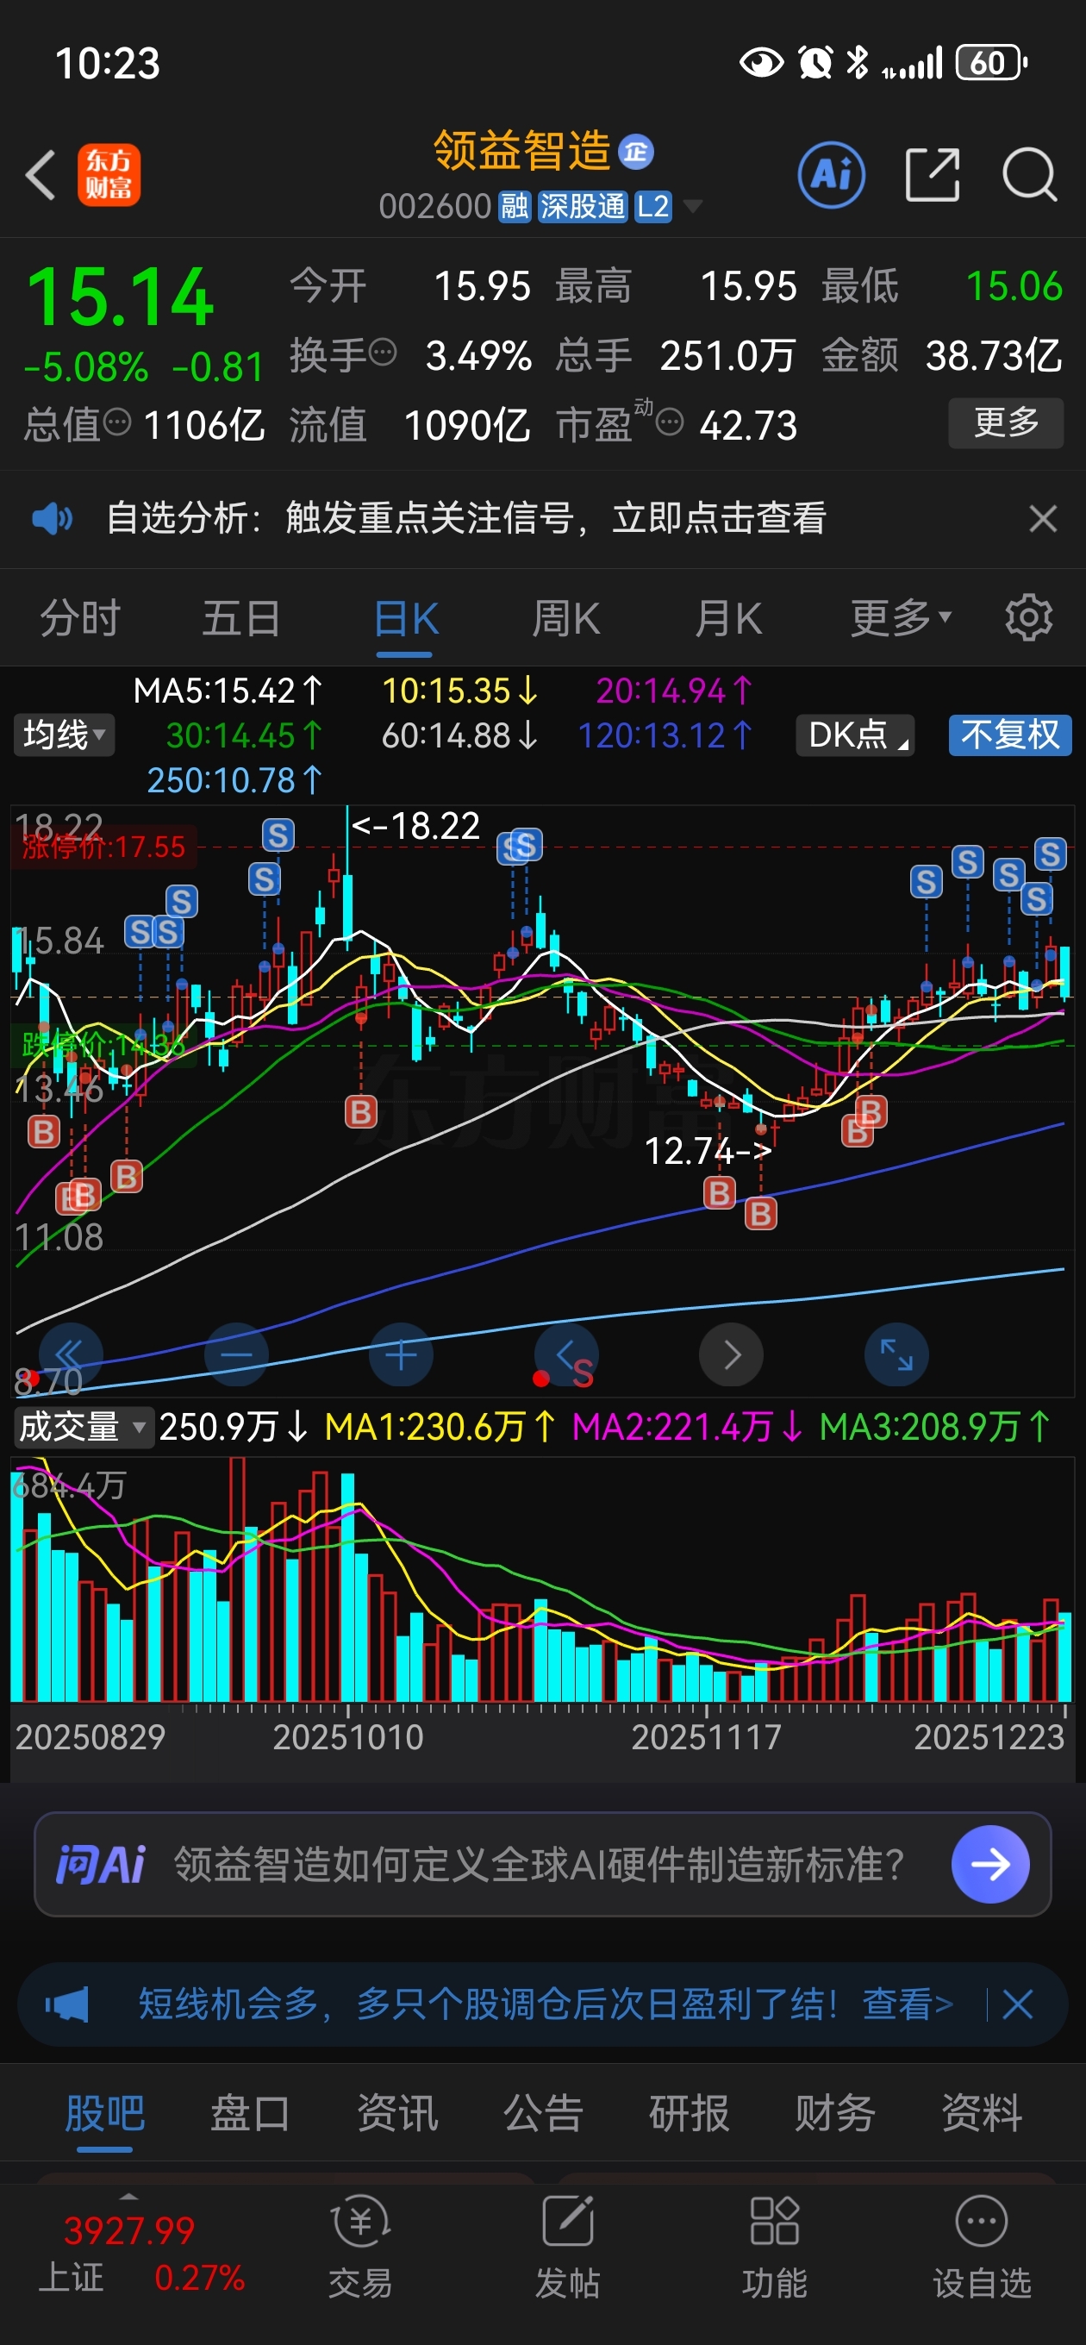The image size is (1086, 2345).
Task: Open the 研报 research reports tab
Action: coord(690,2113)
